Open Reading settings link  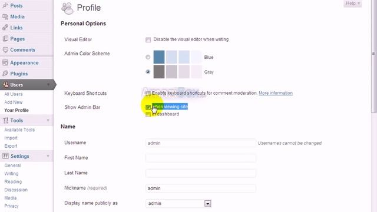point(13,182)
